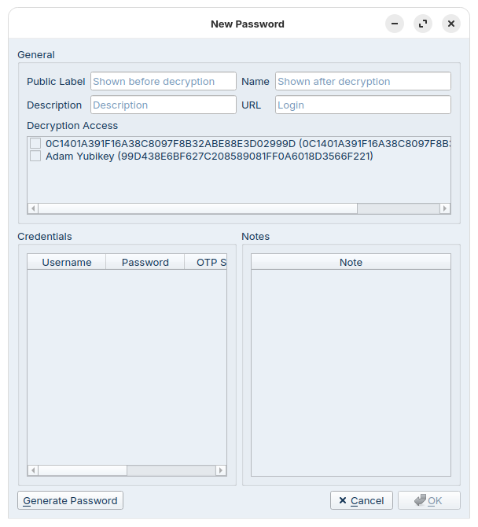Viewport: 478px width, 527px height.
Task: Maximize the New Password window
Action: (x=423, y=24)
